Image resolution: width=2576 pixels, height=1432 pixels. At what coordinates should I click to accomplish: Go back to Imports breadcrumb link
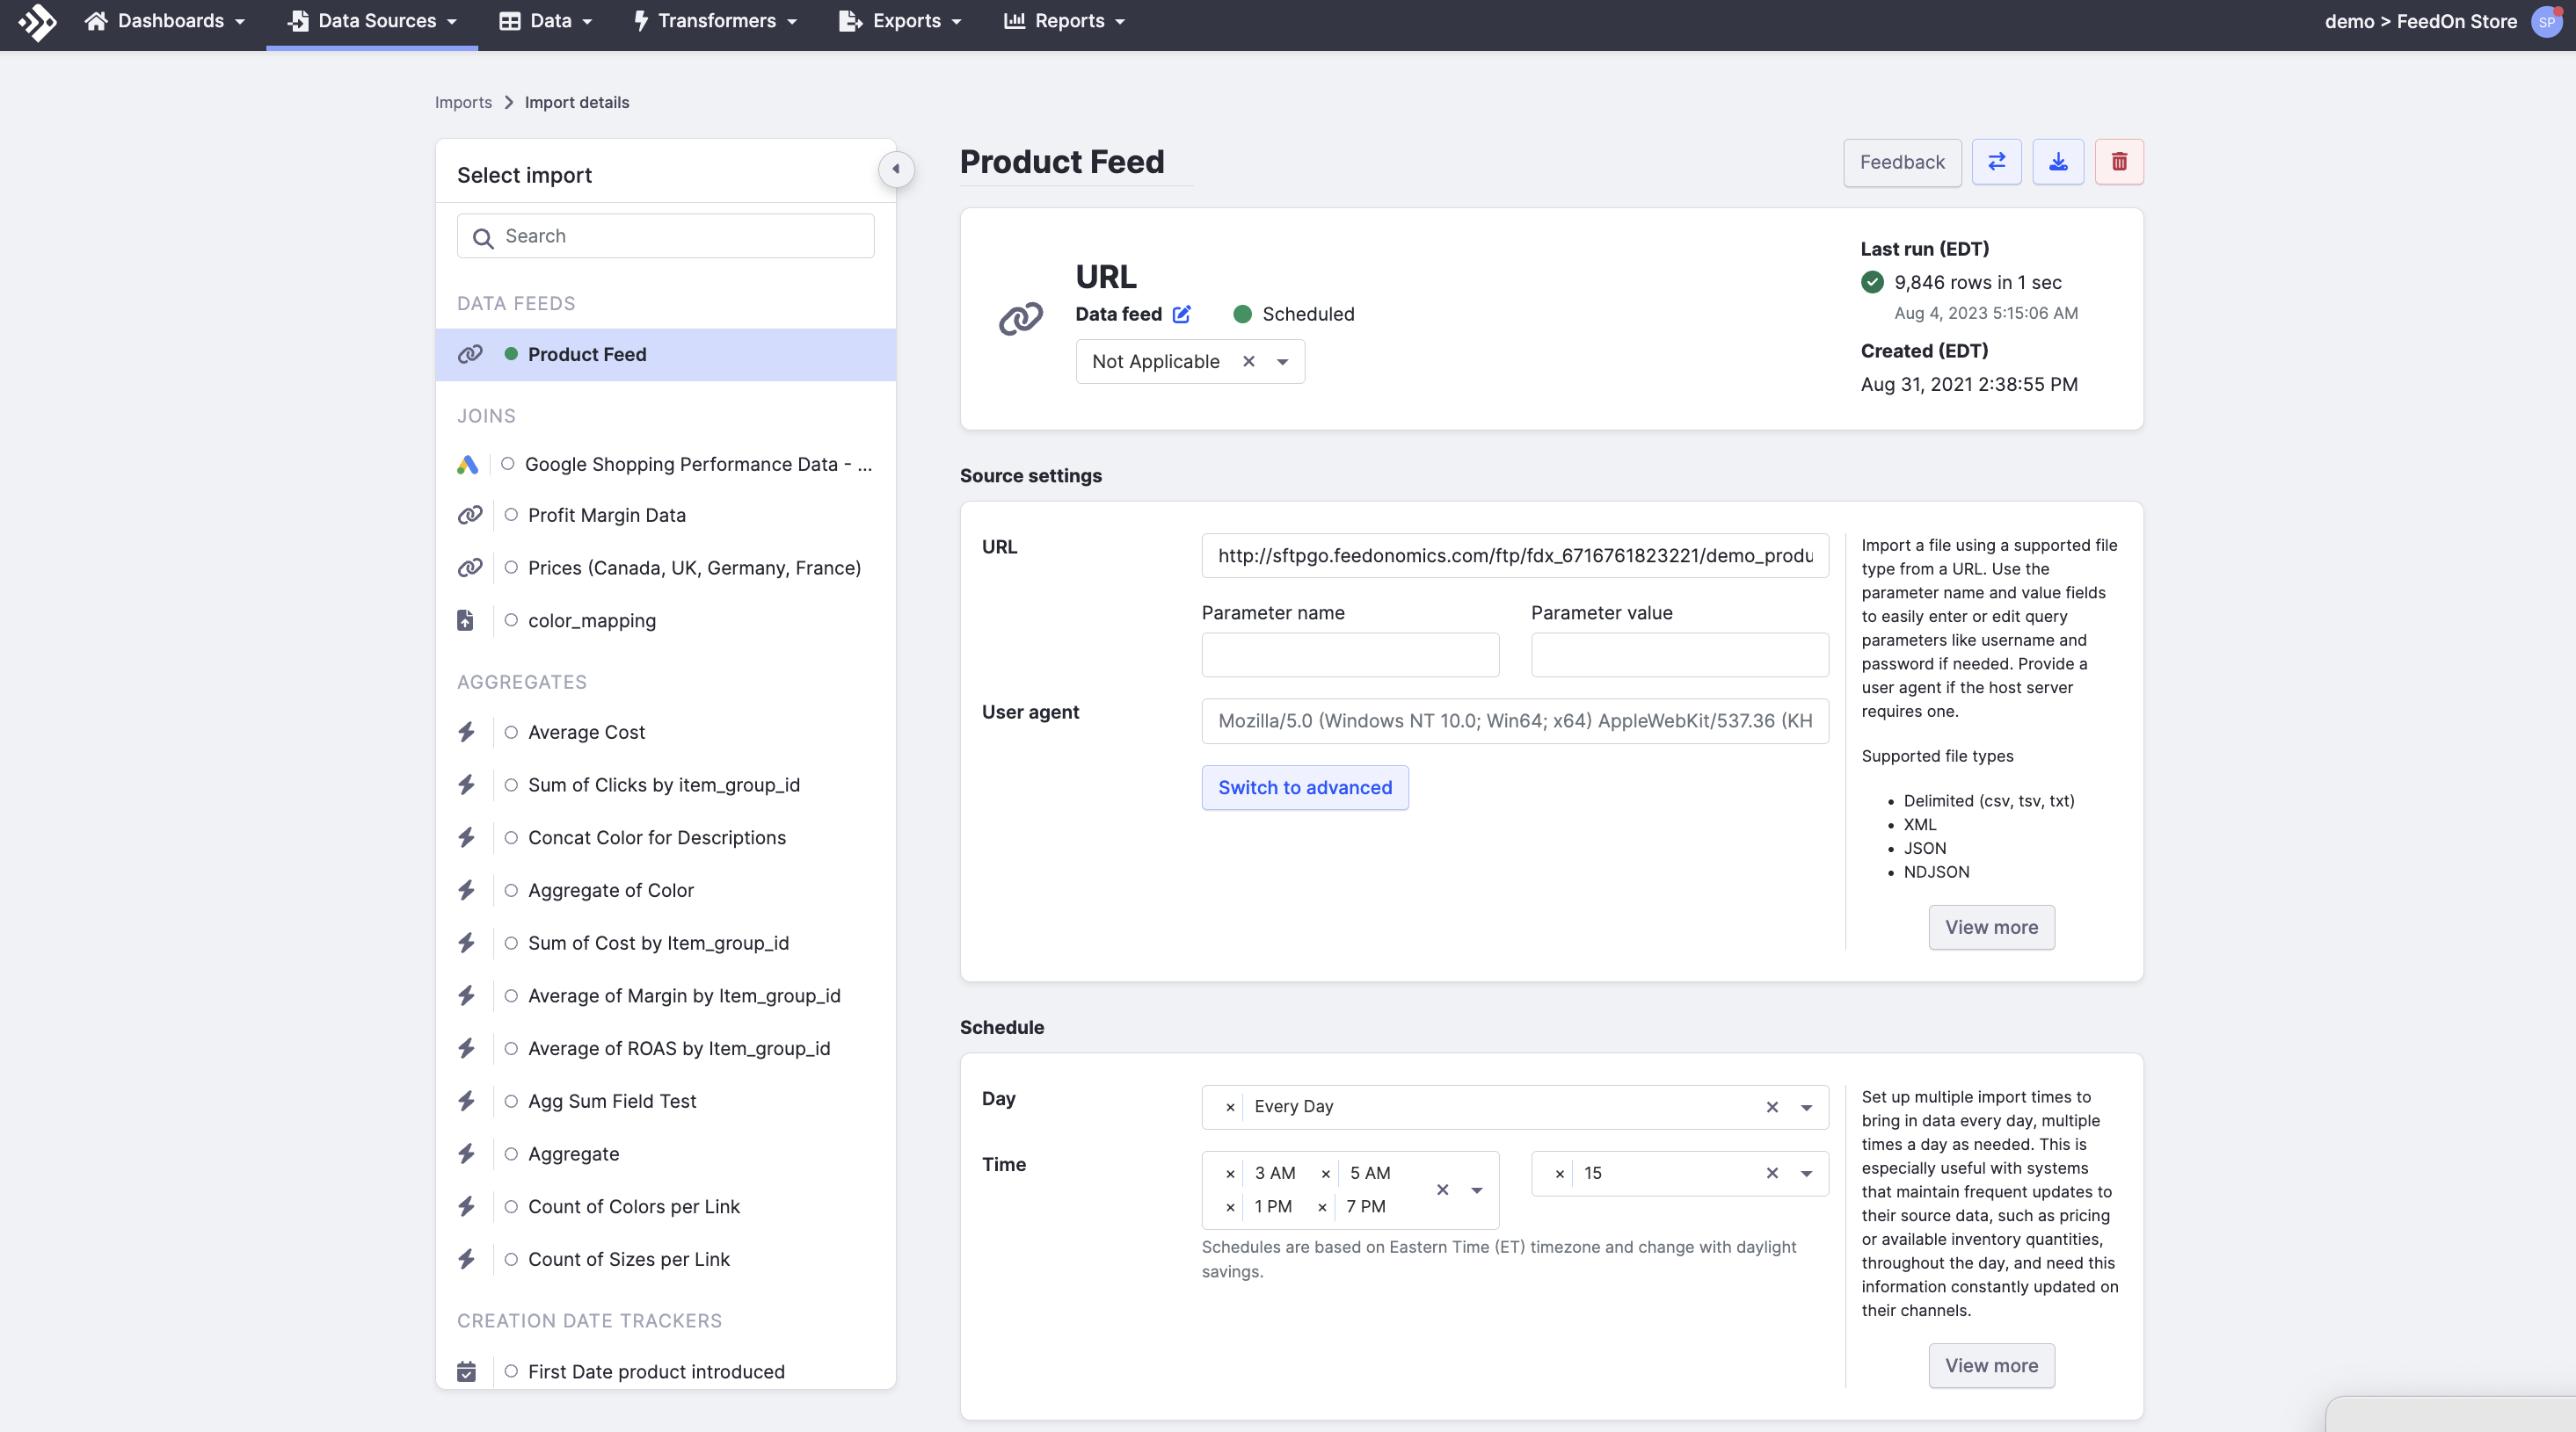pos(463,102)
